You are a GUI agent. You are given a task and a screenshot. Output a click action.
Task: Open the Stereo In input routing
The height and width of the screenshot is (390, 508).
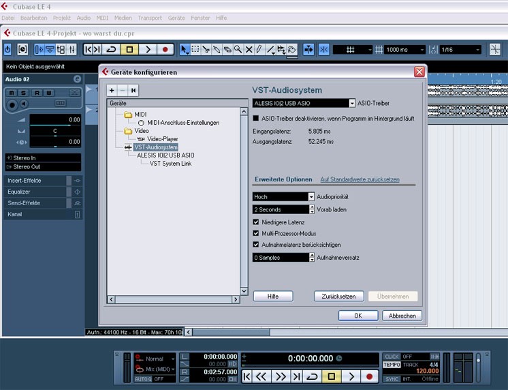click(43, 158)
